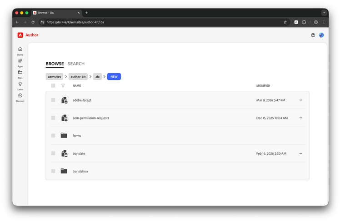This screenshot has height=222, width=341.
Task: Open the user profile avatar
Action: click(x=321, y=35)
